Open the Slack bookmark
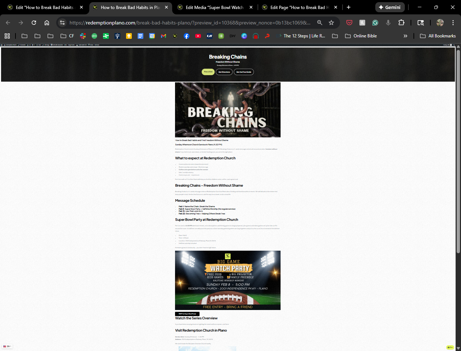 pos(83,36)
